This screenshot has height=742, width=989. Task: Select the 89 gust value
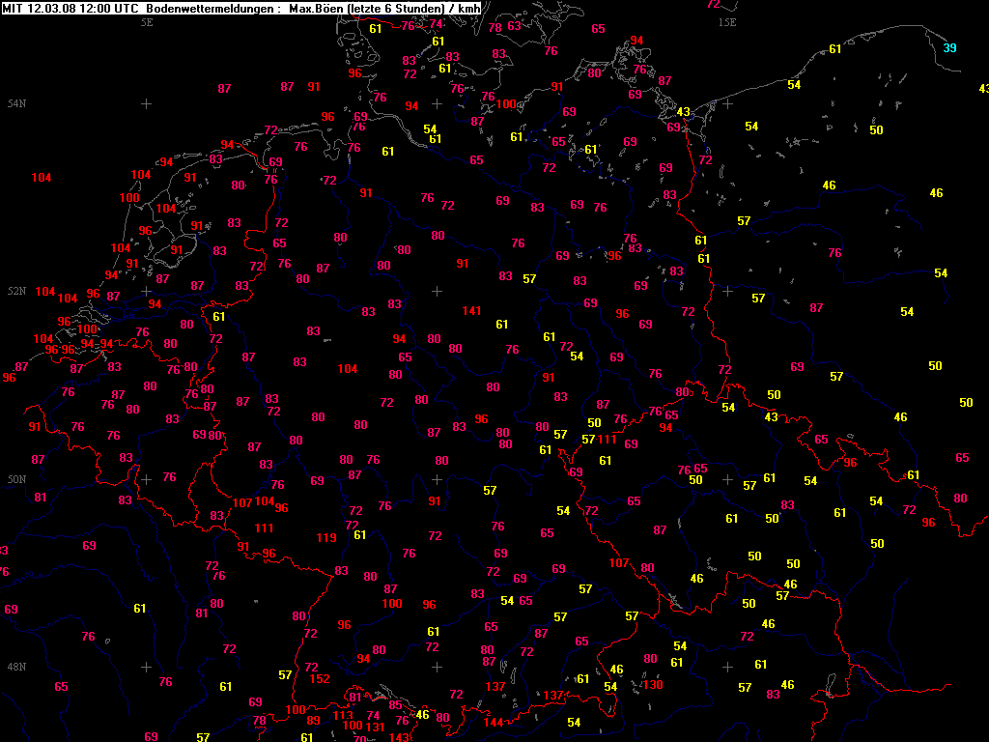tap(313, 721)
